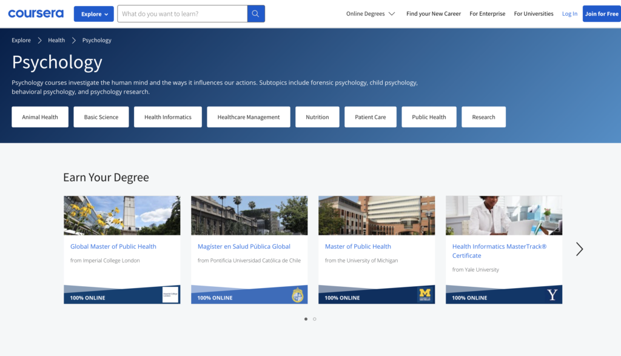Select the Research topic button

click(483, 117)
